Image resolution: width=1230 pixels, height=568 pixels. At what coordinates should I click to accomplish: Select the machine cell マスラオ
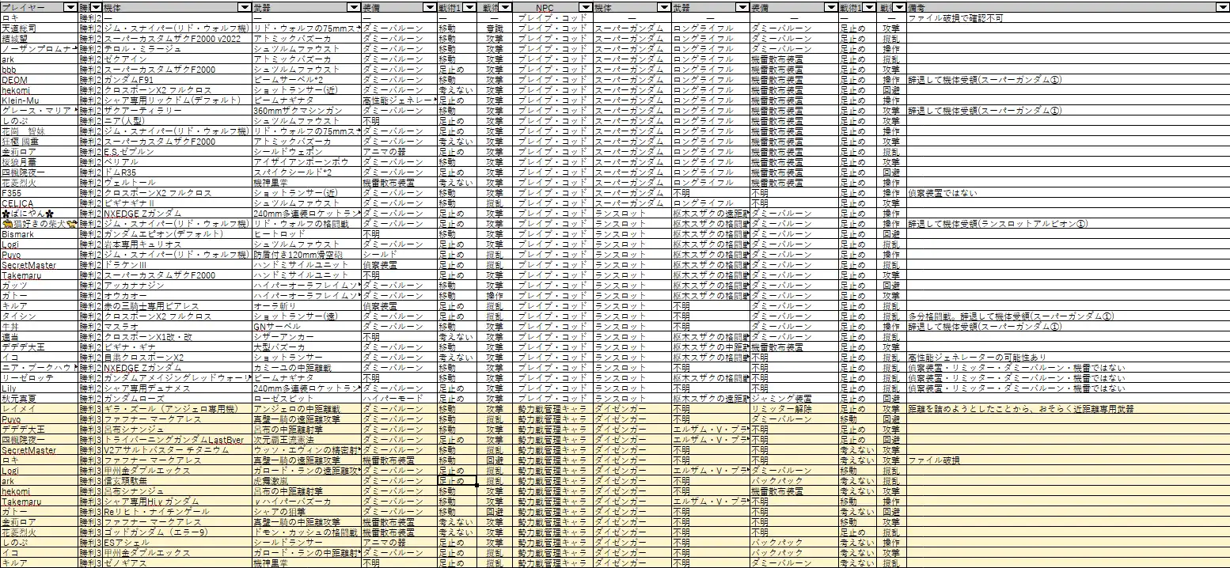pos(177,327)
